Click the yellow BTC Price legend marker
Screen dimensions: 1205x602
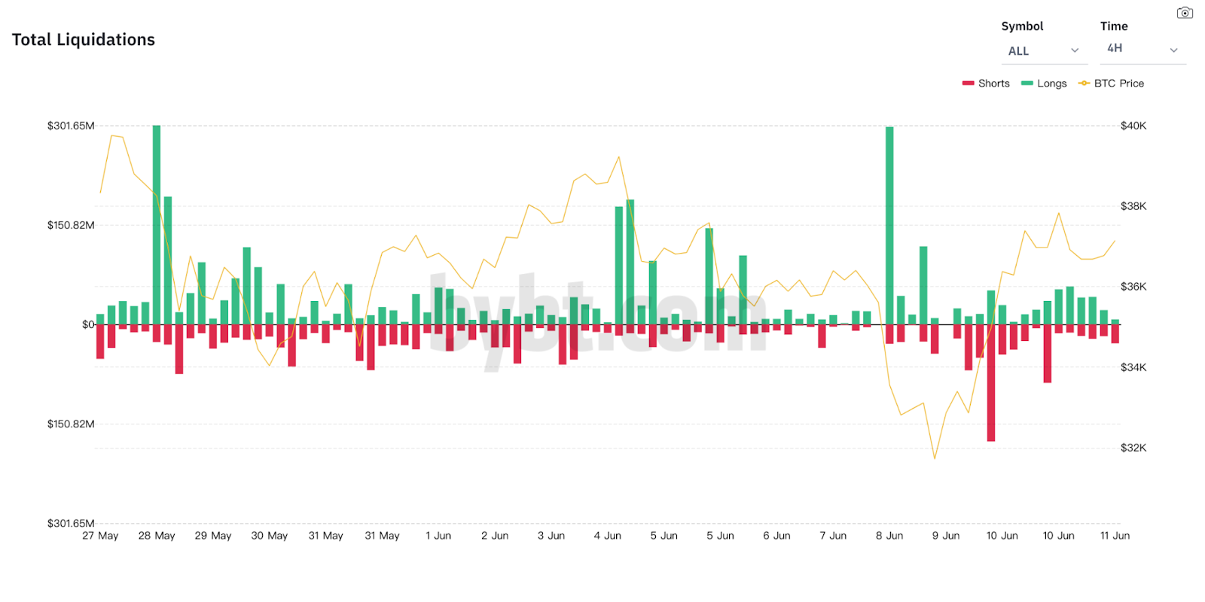click(x=1084, y=84)
